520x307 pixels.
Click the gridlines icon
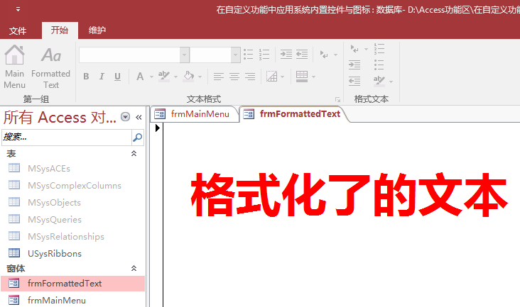271,77
